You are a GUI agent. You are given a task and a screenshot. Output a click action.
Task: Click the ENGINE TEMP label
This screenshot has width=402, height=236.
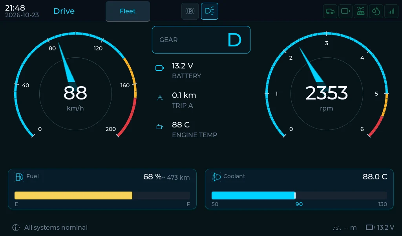coord(195,135)
